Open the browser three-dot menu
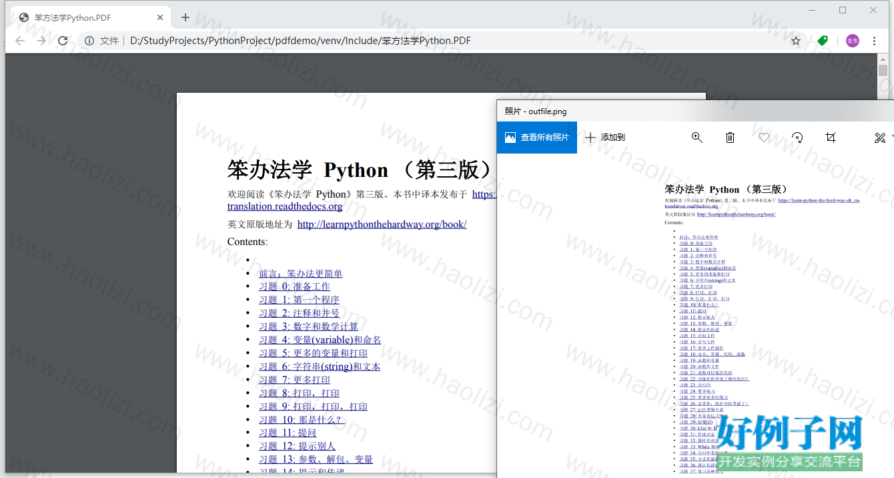 click(x=874, y=41)
